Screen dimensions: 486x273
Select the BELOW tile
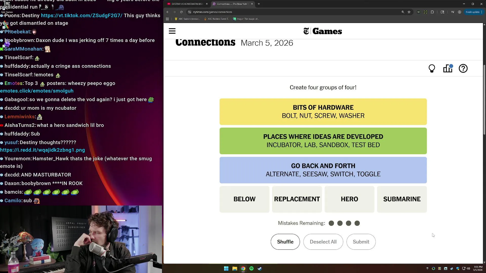(x=244, y=199)
